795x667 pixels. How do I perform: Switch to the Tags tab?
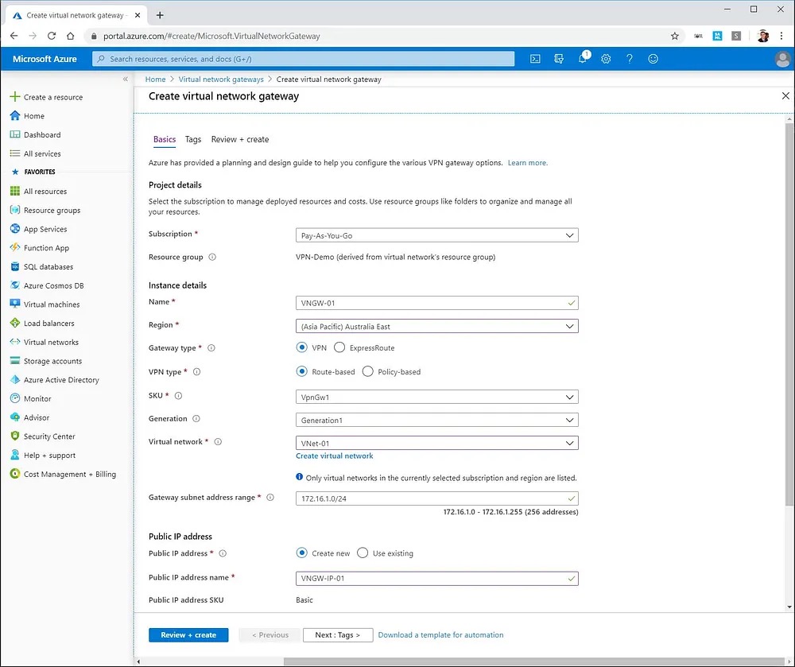(193, 139)
